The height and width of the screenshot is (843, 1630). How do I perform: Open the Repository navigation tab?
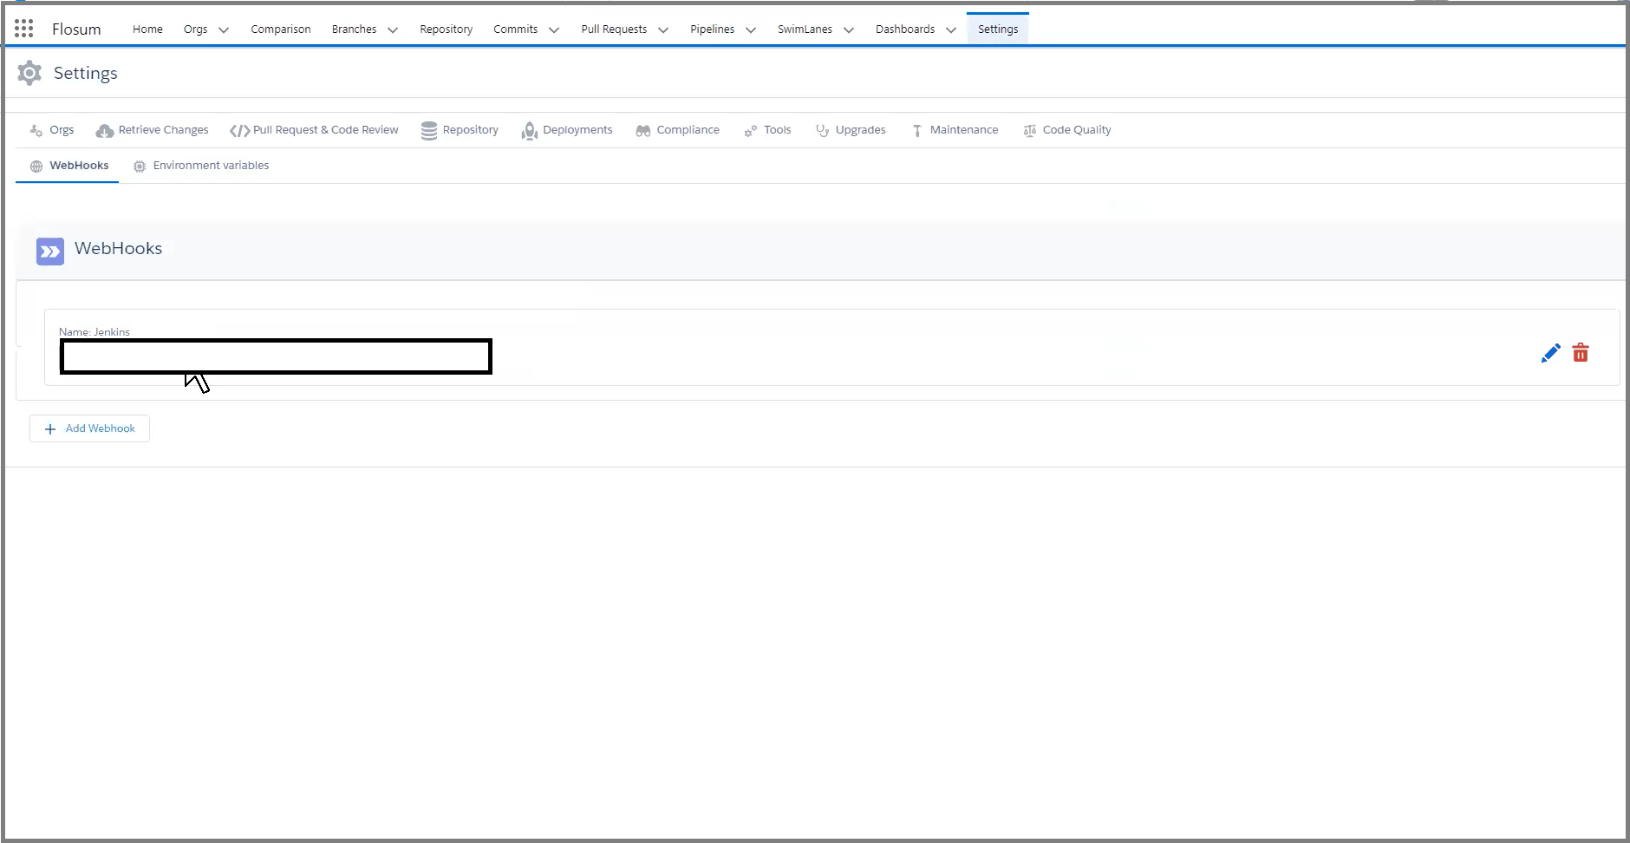[x=447, y=29]
